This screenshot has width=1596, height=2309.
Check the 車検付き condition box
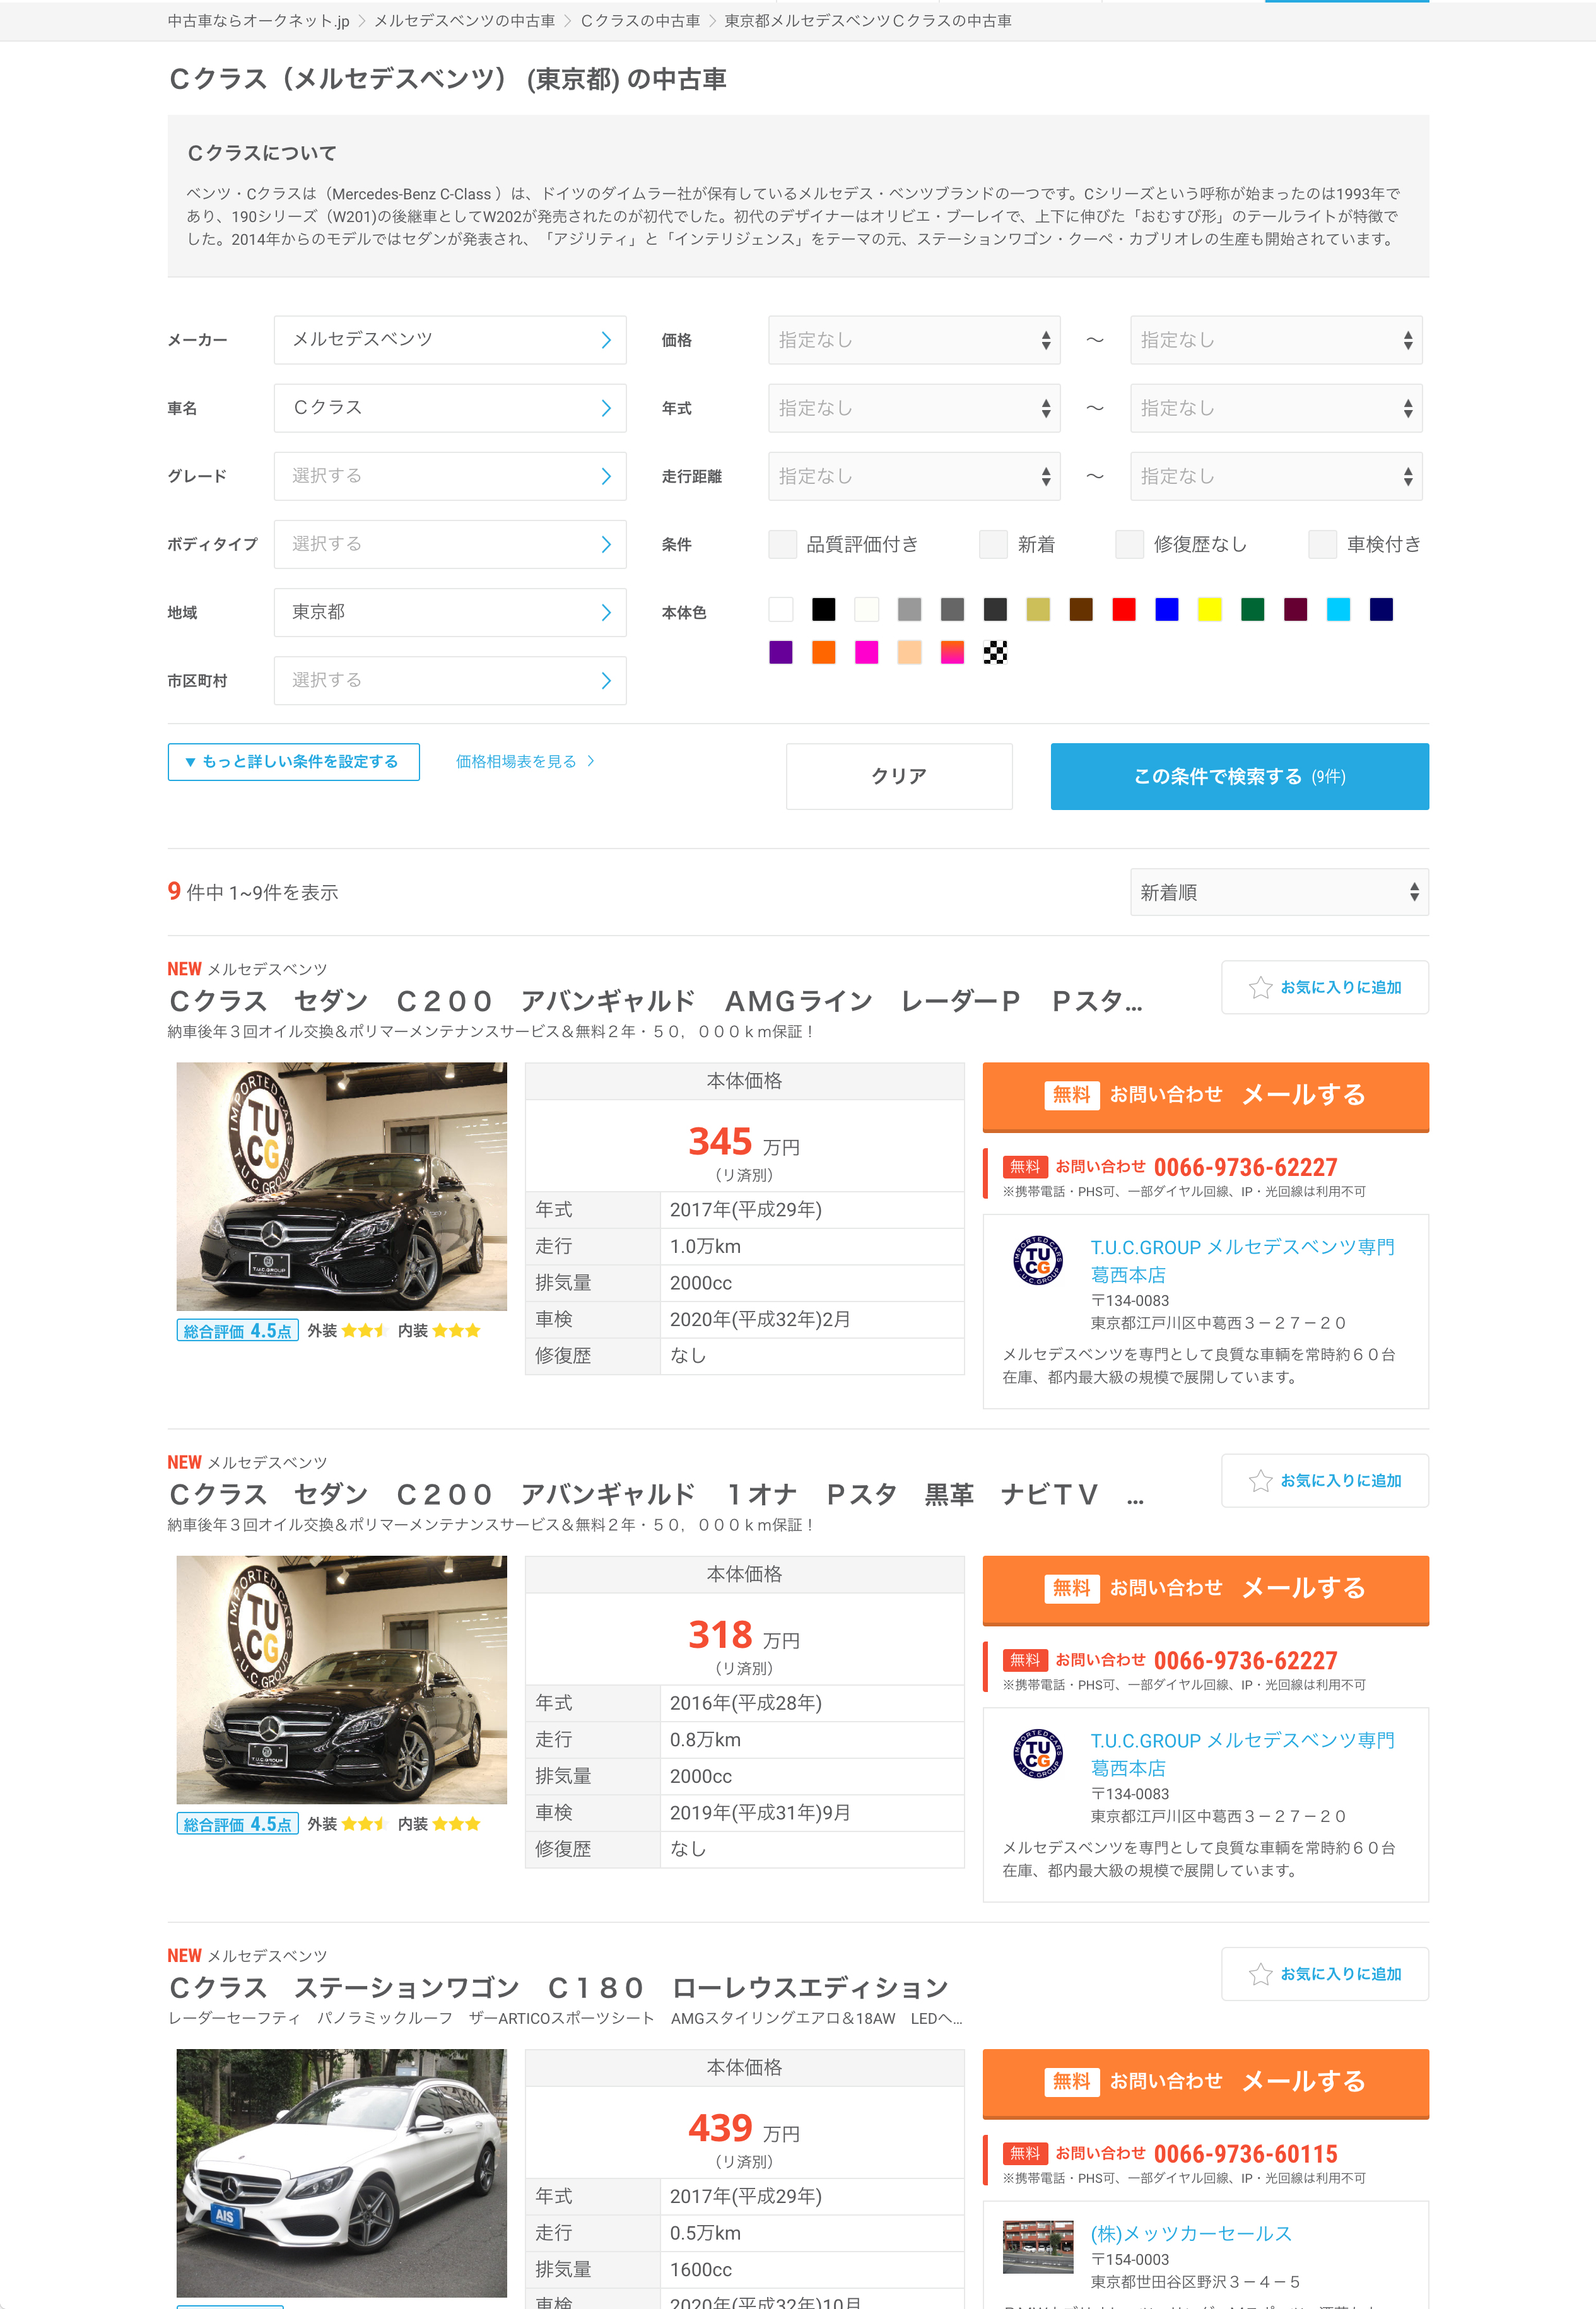[1322, 544]
